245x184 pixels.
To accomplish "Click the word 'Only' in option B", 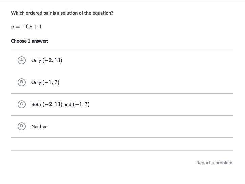I will (36, 82).
